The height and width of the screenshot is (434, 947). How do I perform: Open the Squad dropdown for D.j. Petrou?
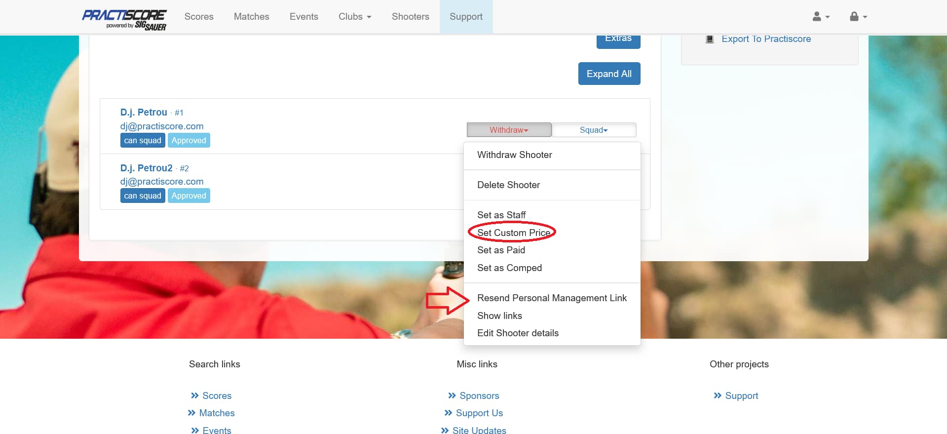click(x=594, y=130)
